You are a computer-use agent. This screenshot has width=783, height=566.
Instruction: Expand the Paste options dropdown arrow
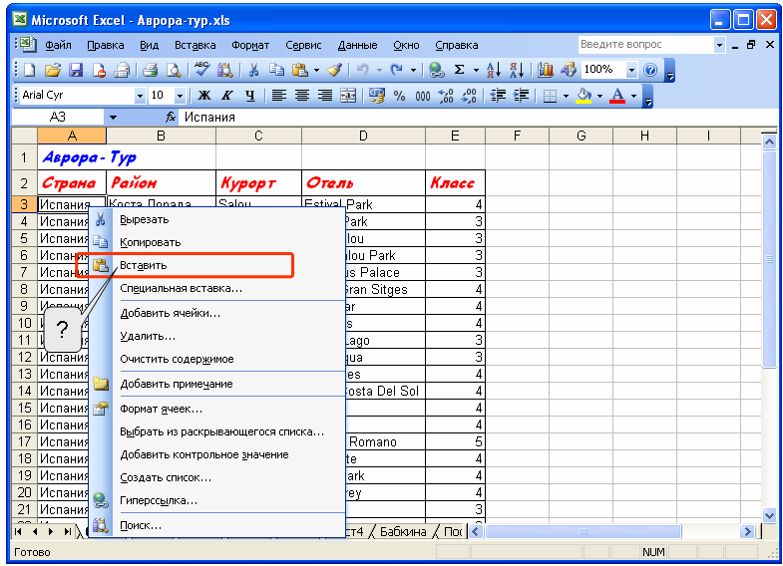click(316, 71)
